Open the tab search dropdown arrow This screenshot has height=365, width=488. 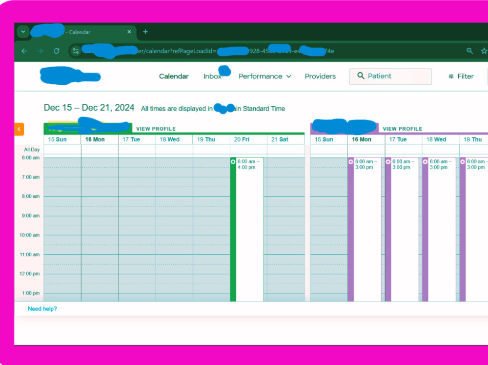coord(23,32)
